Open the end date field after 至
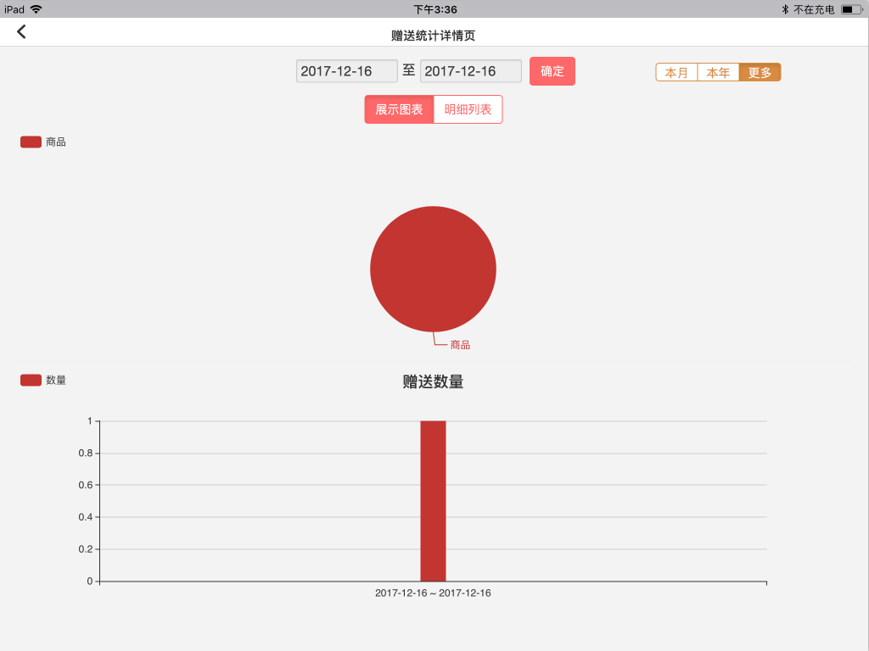The image size is (869, 651). 470,71
